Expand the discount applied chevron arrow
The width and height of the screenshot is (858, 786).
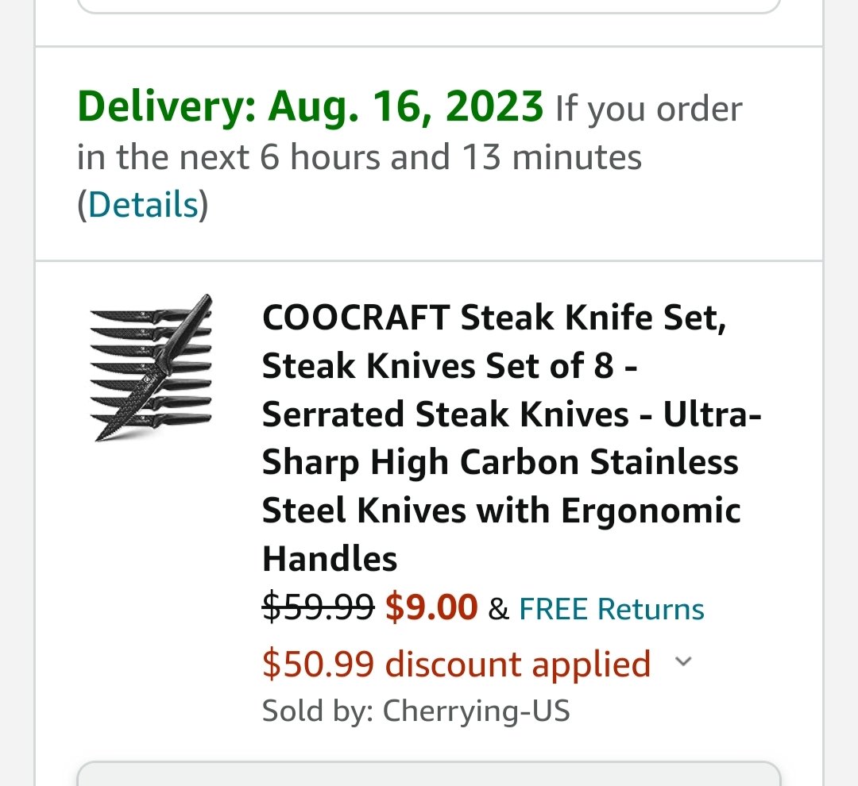(683, 661)
